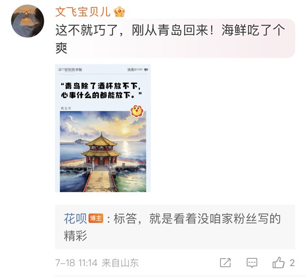Click the share/repost icon
Viewport: 306px width, 279px height.
[x=225, y=263]
